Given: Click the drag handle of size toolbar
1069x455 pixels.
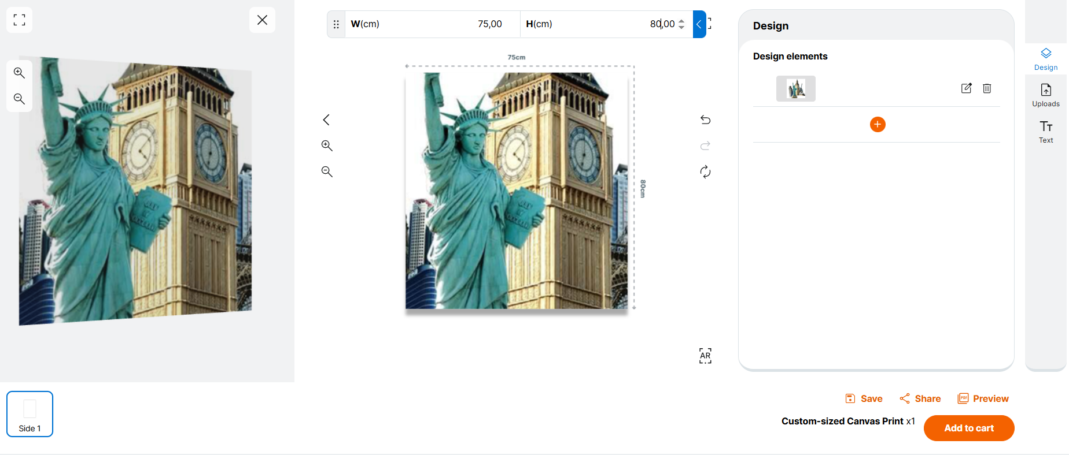Looking at the screenshot, I should (x=336, y=24).
